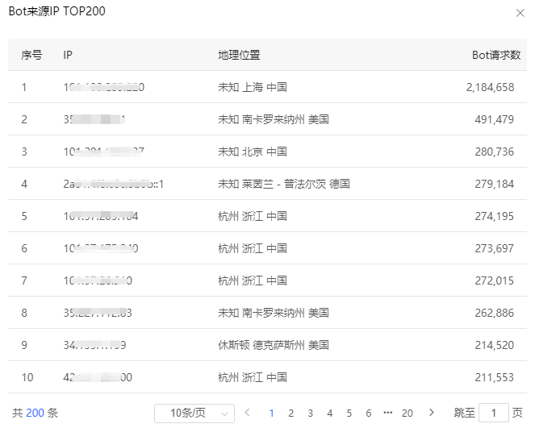The height and width of the screenshot is (428, 535).
Task: Click the 杭州 浙江 中国 location in row 10
Action: click(x=252, y=377)
